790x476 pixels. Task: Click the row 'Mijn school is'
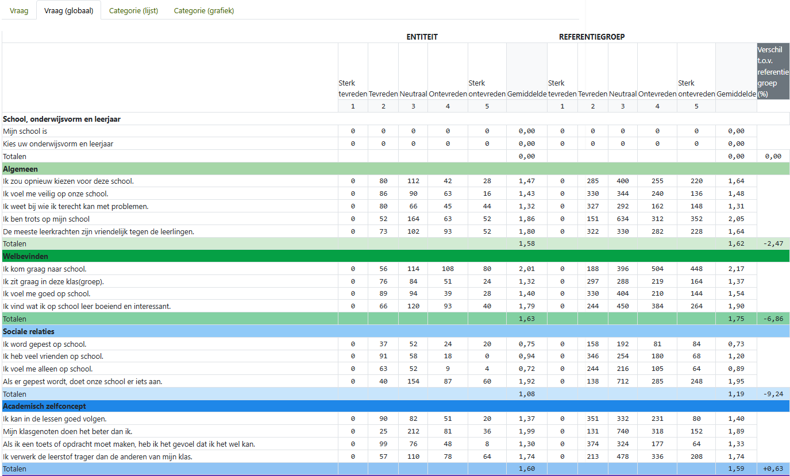click(25, 131)
